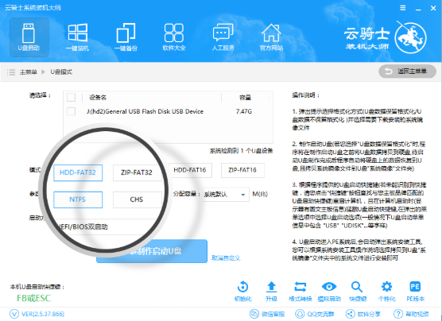Click the 返回主菜单 button

click(x=407, y=72)
